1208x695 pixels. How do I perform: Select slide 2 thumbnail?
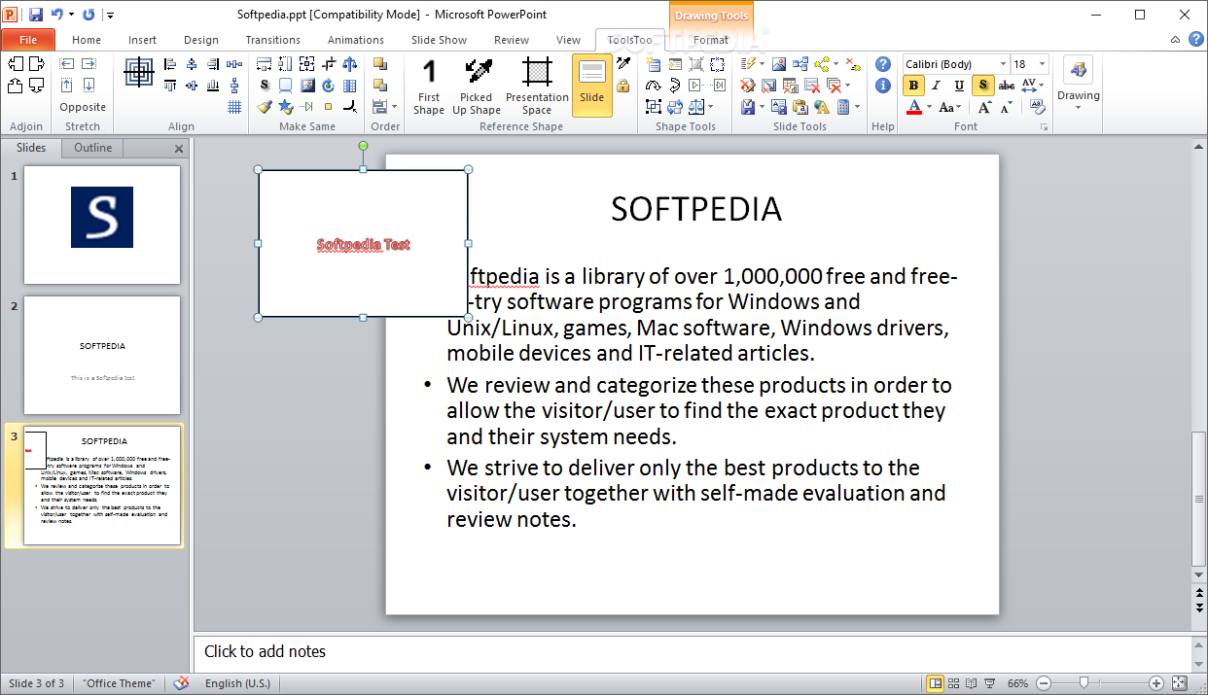tap(102, 355)
